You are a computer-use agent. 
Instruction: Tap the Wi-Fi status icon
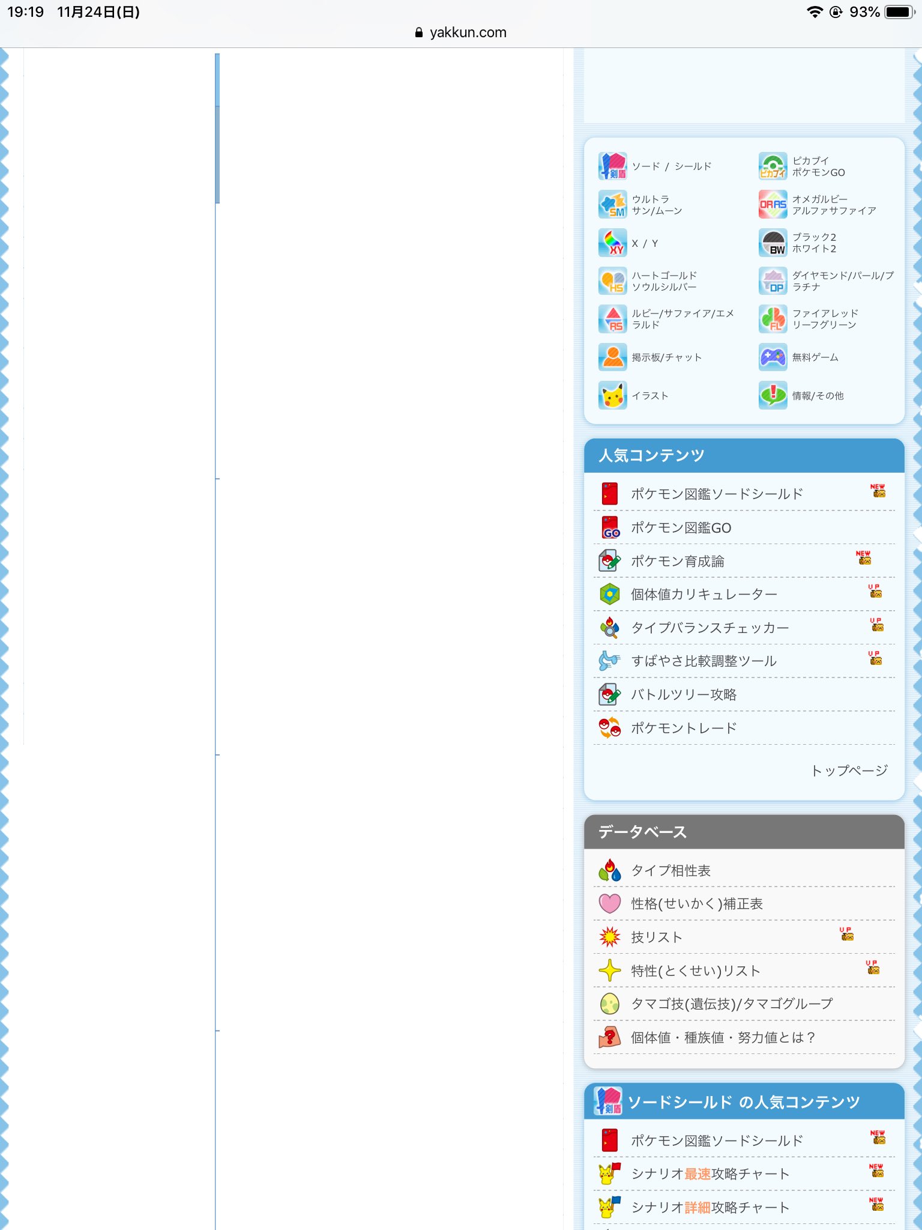(x=815, y=12)
